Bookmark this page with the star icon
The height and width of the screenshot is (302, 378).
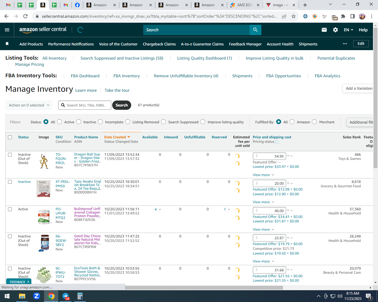(294, 16)
